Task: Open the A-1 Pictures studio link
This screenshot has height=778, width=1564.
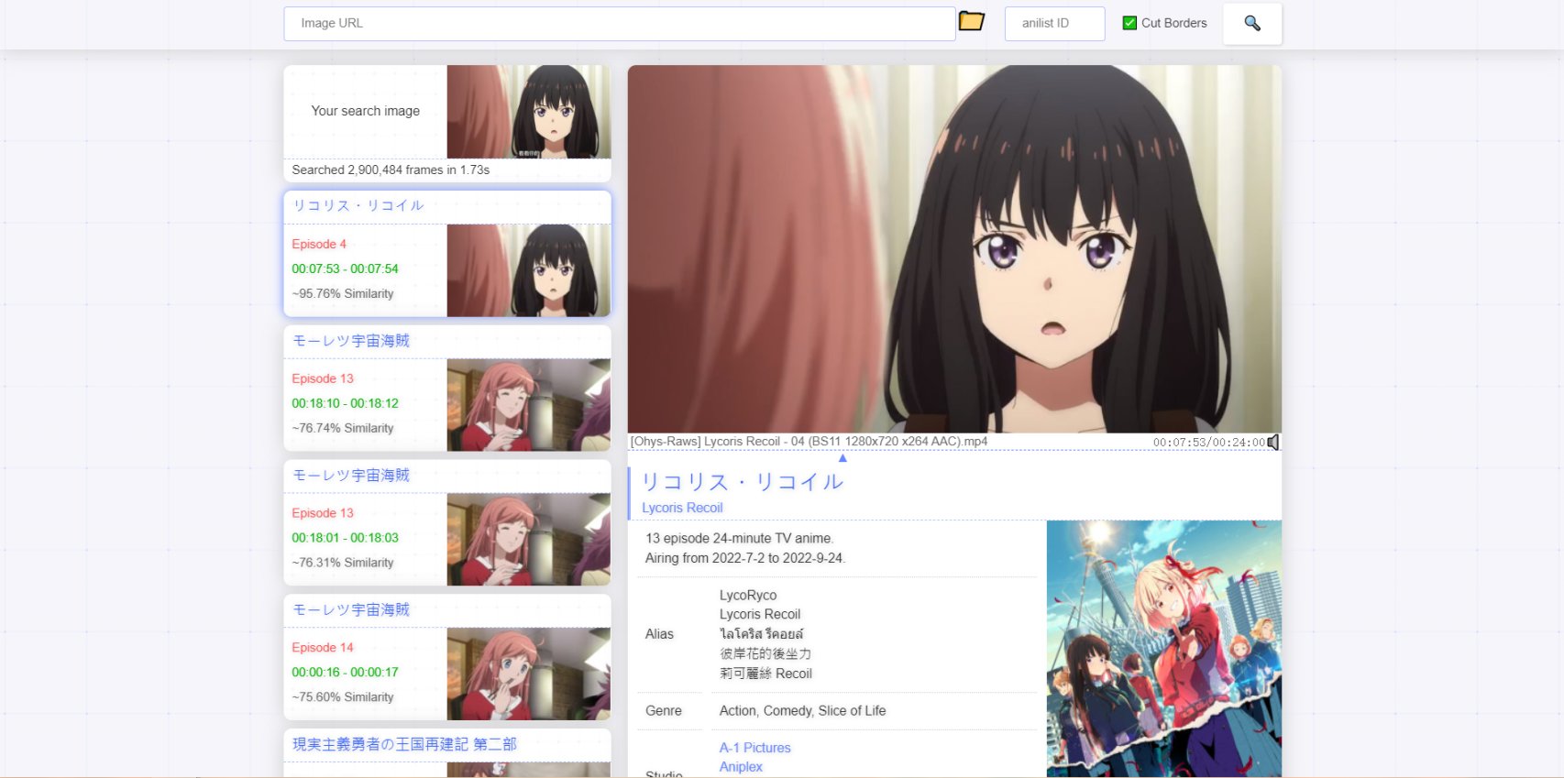Action: [755, 748]
